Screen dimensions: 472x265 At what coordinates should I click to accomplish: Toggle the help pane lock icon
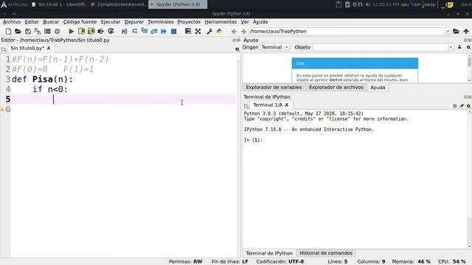459,47
